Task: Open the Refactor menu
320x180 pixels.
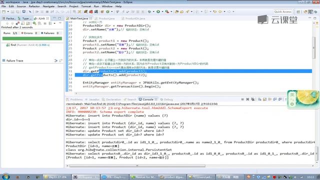Action: [x=34, y=6]
